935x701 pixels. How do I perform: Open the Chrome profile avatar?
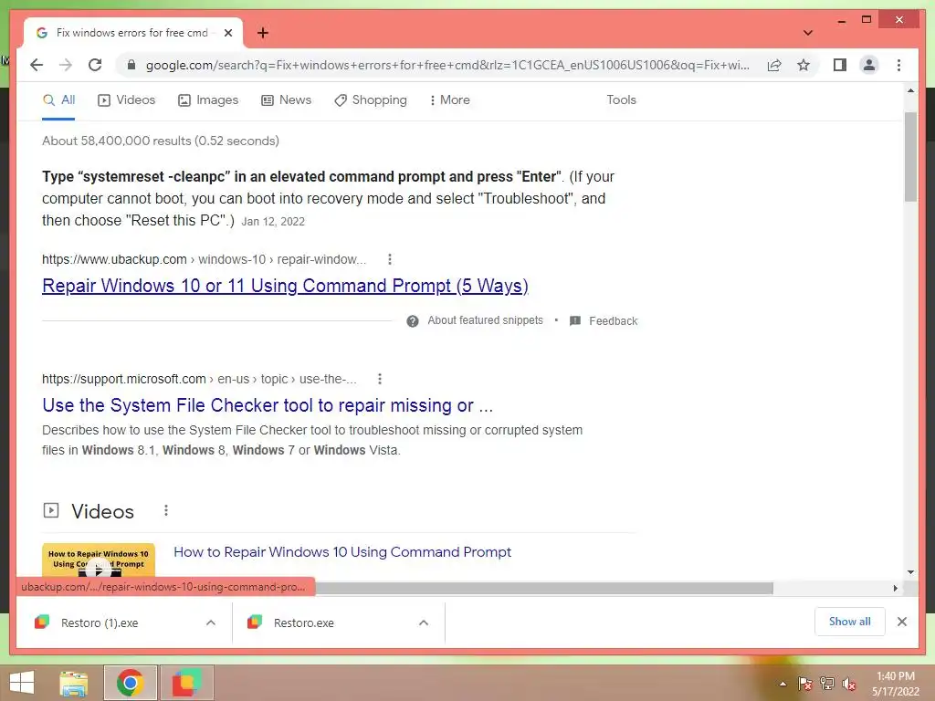(869, 65)
